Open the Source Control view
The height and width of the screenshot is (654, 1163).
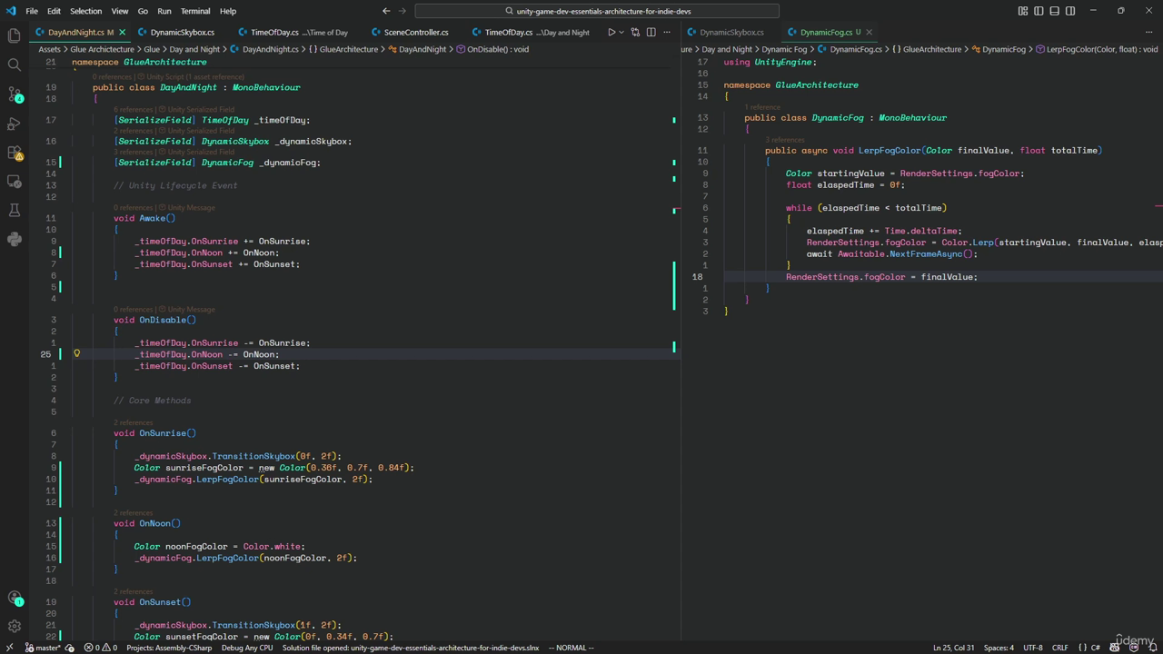14,94
